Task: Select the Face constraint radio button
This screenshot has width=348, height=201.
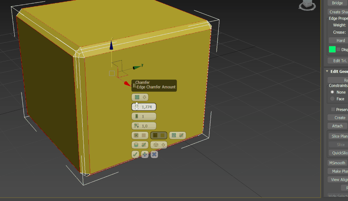Action: click(x=332, y=99)
